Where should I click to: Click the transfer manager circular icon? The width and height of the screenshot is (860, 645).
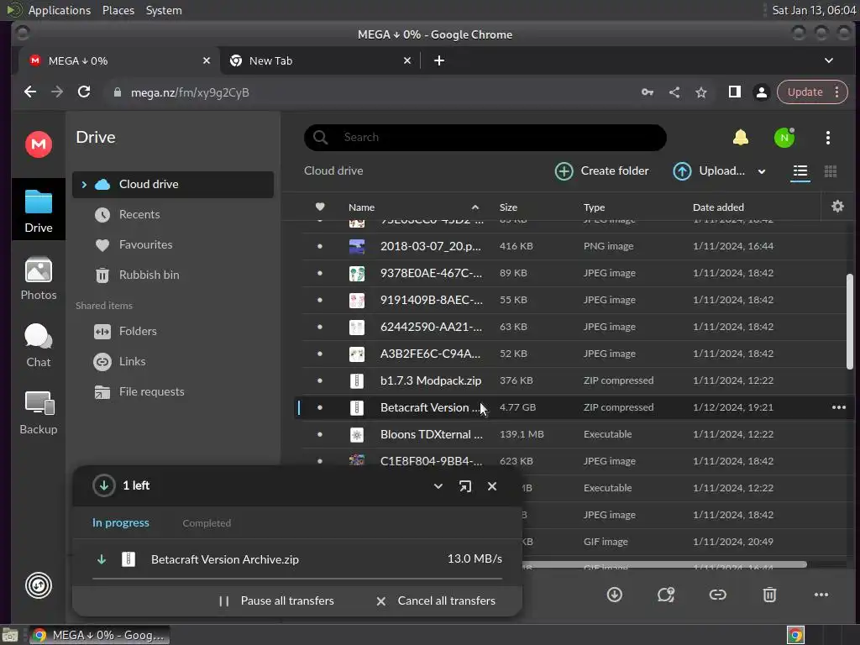(39, 585)
